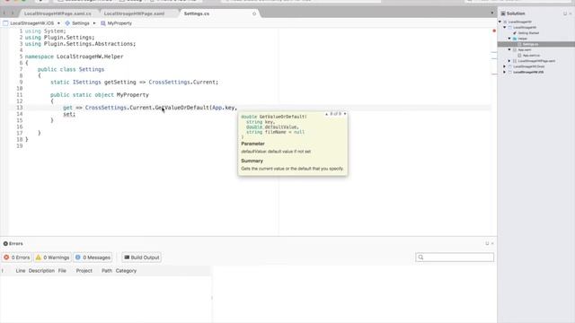Click the MyProperty property icon in breadcrumb

(x=103, y=23)
